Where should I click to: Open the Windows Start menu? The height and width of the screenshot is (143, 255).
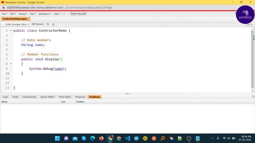(57, 138)
